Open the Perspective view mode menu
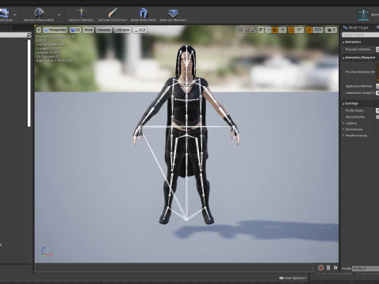 [x=55, y=30]
